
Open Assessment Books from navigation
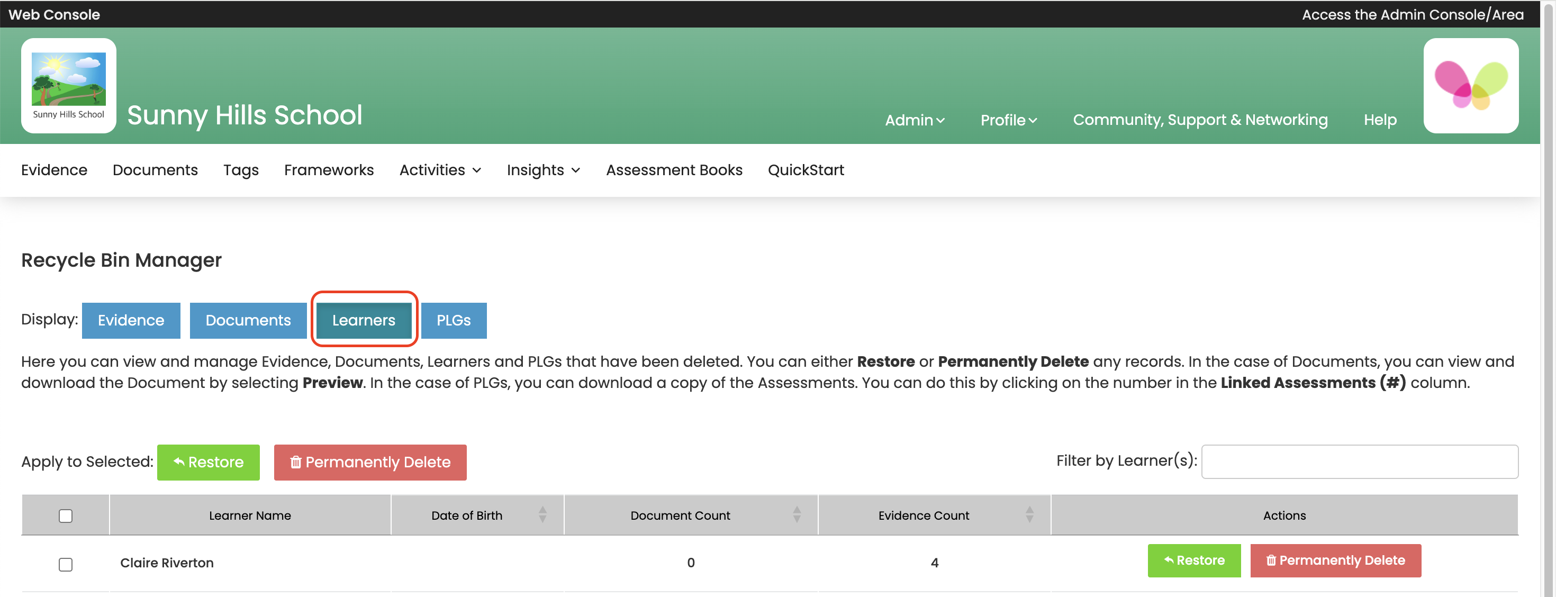coord(674,170)
